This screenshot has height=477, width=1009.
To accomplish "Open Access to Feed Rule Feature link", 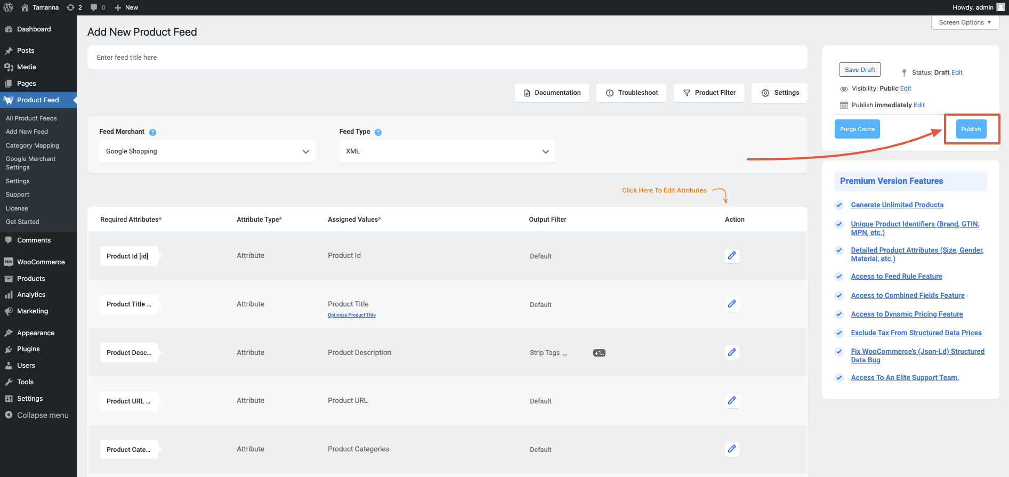I will (897, 277).
